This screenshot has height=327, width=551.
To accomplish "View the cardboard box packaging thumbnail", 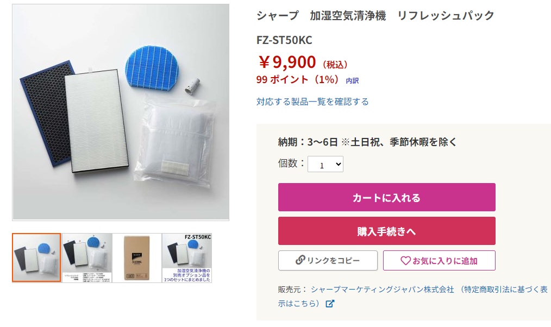I will pyautogui.click(x=137, y=258).
